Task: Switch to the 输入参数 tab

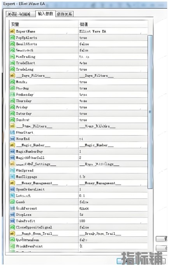Action: [x=46, y=14]
